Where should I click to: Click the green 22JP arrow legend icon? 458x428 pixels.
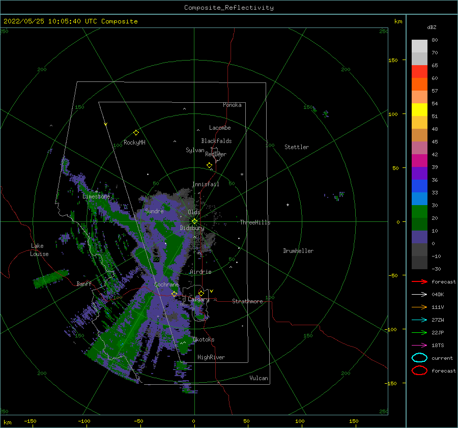pos(419,332)
